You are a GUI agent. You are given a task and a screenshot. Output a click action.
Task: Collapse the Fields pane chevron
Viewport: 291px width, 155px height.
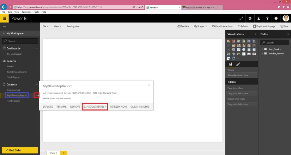pyautogui.click(x=288, y=34)
